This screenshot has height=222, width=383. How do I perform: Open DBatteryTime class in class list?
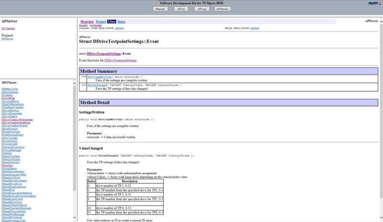pyautogui.click(x=10, y=89)
